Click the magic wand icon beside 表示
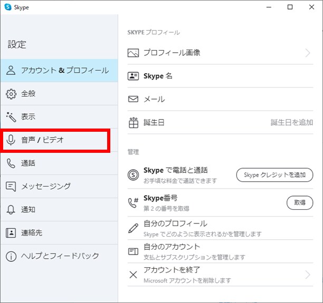 point(11,117)
